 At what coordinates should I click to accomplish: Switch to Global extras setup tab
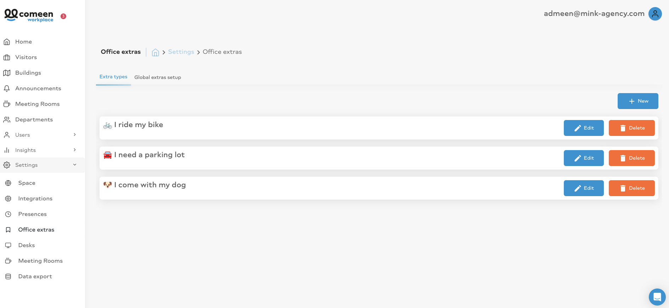(x=158, y=77)
